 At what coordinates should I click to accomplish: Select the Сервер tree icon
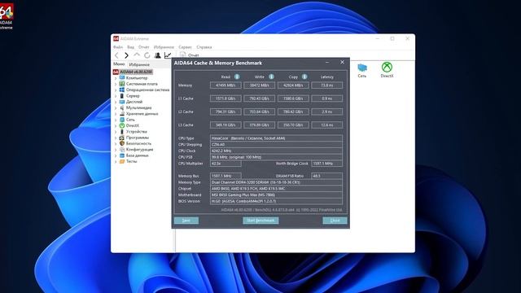(122, 96)
